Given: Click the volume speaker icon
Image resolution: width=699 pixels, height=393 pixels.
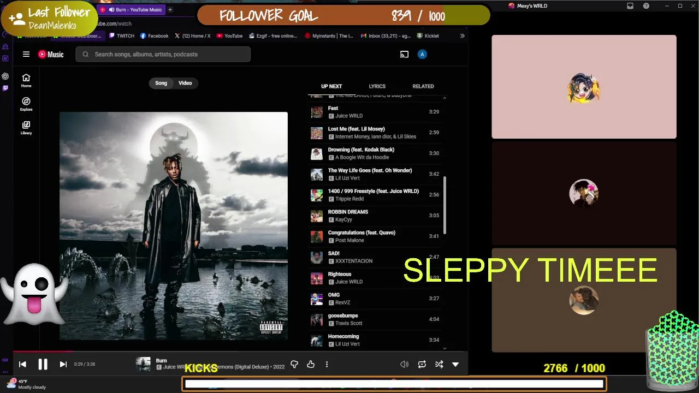Looking at the screenshot, I should [x=404, y=364].
